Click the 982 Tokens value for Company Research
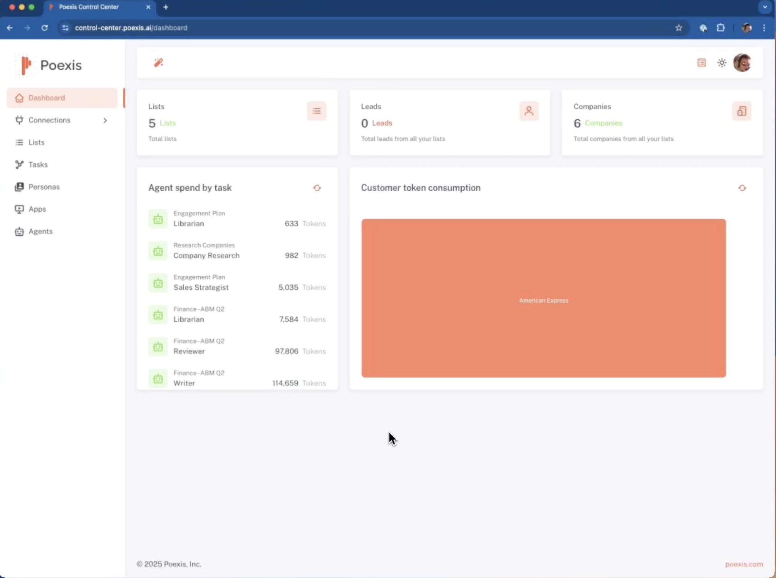The width and height of the screenshot is (776, 578). (x=305, y=255)
